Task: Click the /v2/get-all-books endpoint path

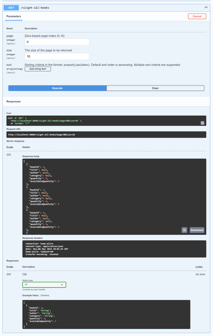Action: pos(35,8)
